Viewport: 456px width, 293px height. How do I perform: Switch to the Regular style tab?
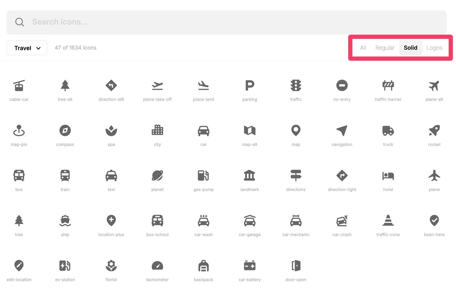tap(385, 48)
